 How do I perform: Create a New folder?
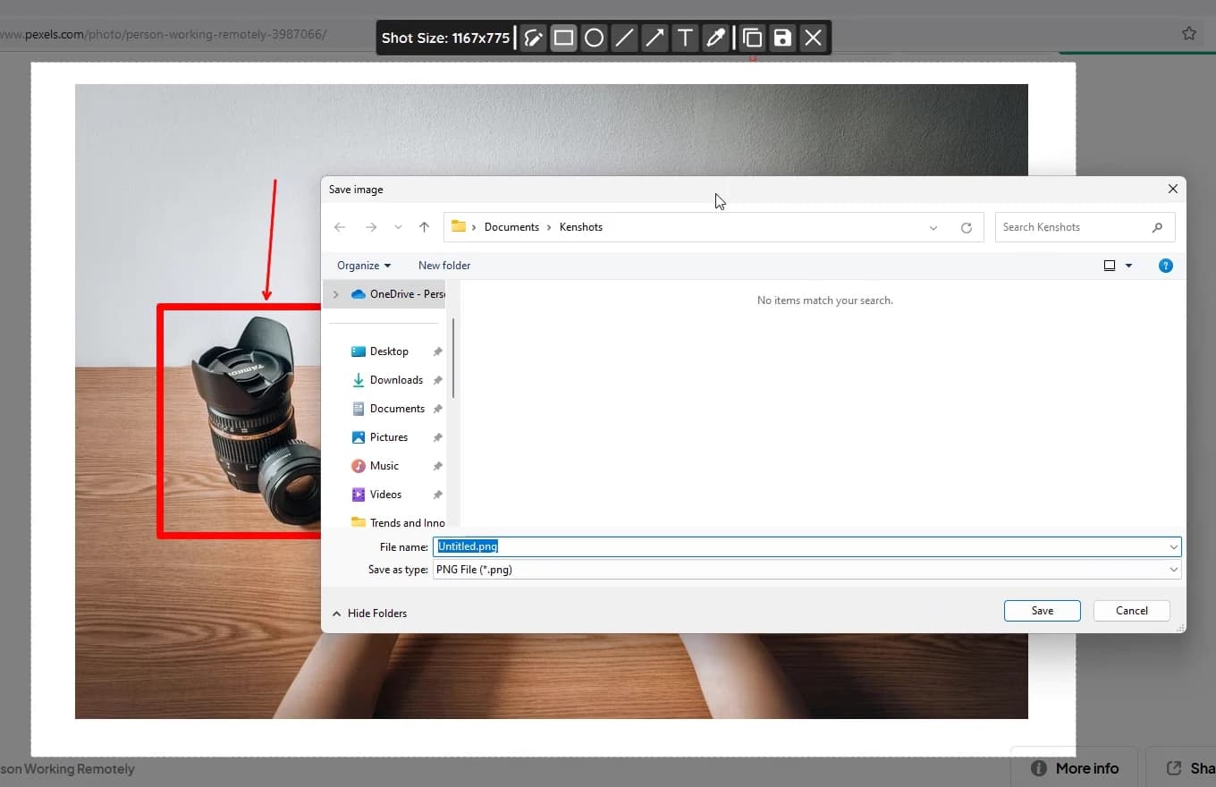(x=443, y=266)
